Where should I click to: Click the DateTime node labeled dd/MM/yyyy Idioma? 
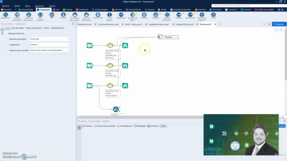[110, 45]
